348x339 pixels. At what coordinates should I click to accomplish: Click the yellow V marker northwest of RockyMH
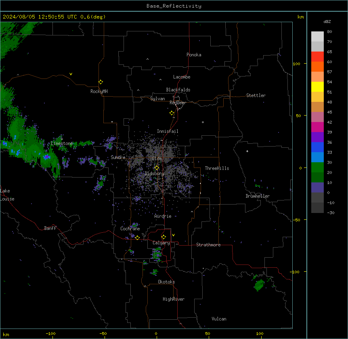pyautogui.click(x=71, y=74)
